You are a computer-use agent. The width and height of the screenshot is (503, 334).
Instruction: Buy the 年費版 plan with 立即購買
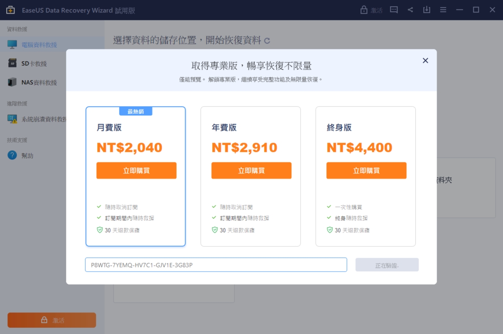(251, 170)
